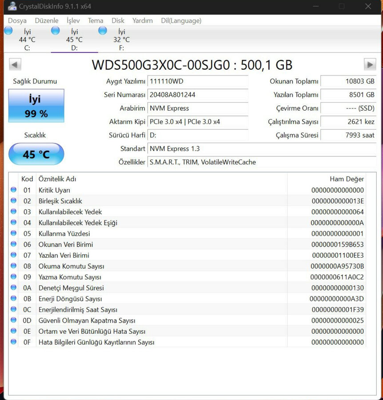Click status orb of Yazma Komutu Sayısı row

(13, 276)
